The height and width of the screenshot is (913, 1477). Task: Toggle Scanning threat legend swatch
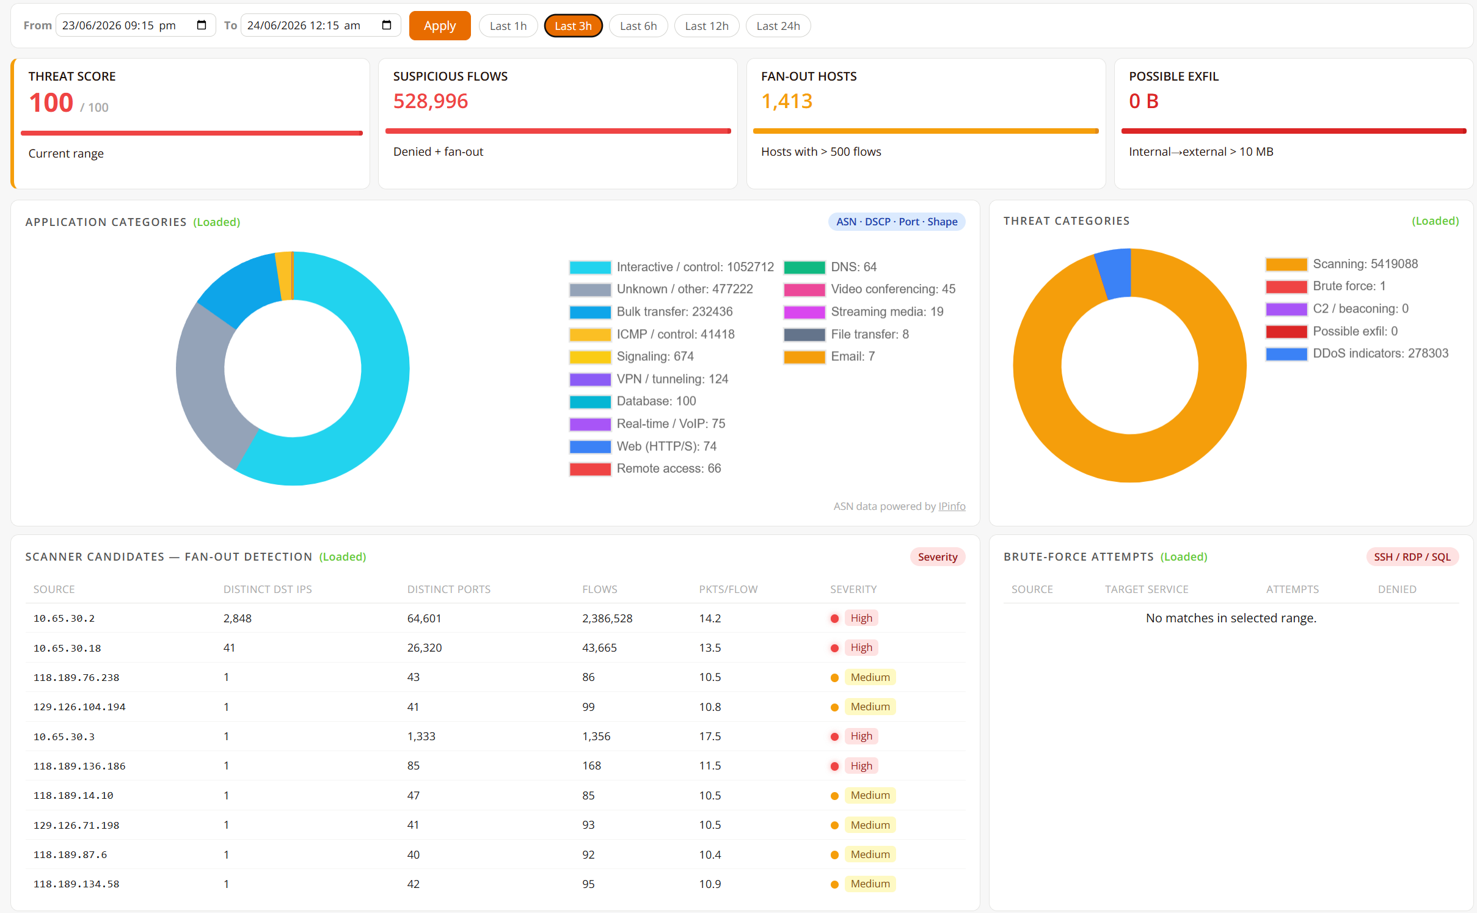(x=1286, y=264)
